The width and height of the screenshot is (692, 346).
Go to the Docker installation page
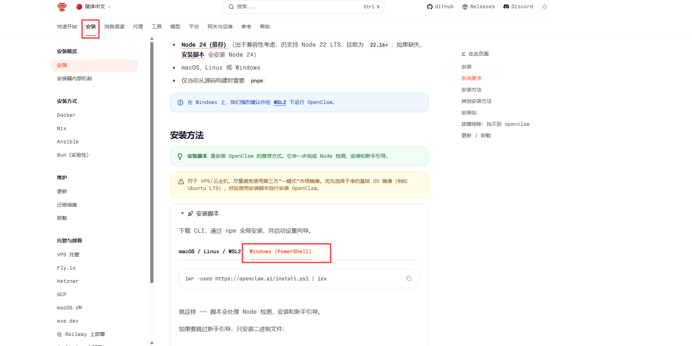(x=66, y=115)
